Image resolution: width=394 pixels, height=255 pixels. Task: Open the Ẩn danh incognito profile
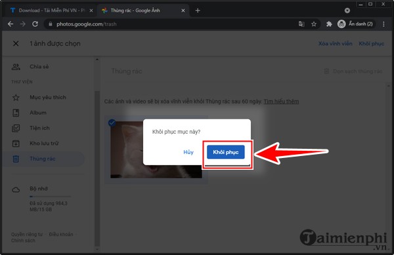pyautogui.click(x=355, y=24)
